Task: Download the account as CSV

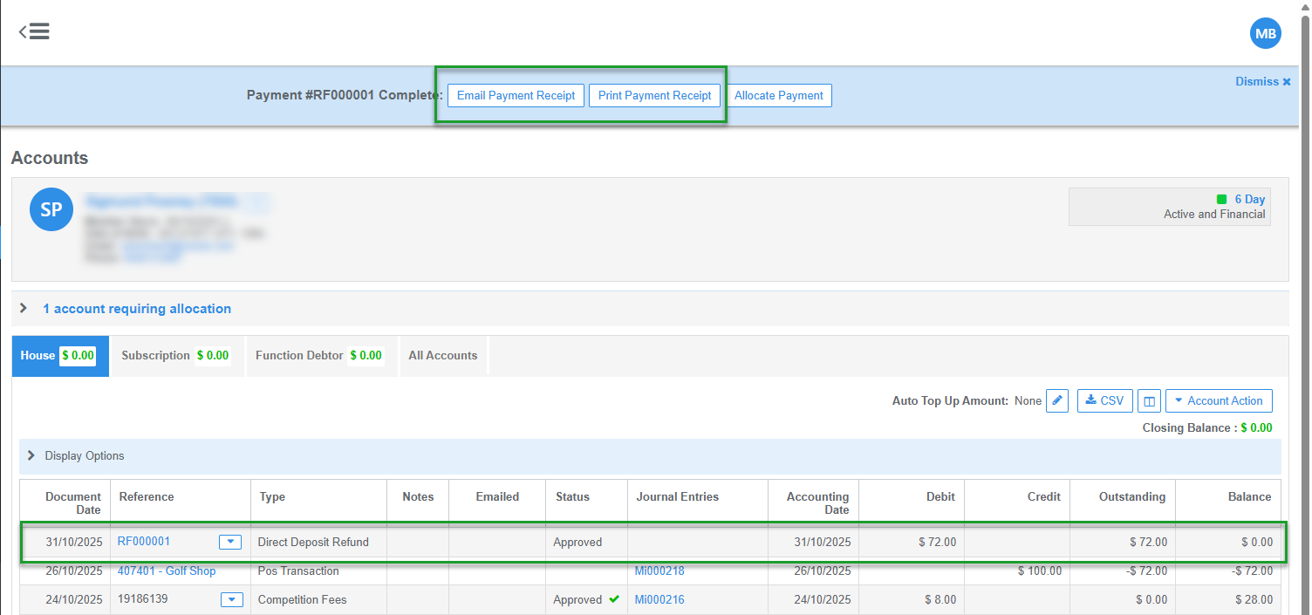Action: tap(1104, 400)
